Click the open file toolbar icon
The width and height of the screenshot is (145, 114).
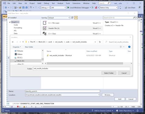pyautogui.click(x=20, y=8)
